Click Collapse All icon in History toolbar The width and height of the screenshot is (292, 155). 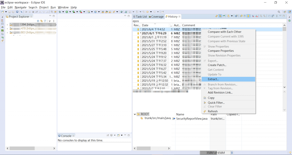click(269, 16)
